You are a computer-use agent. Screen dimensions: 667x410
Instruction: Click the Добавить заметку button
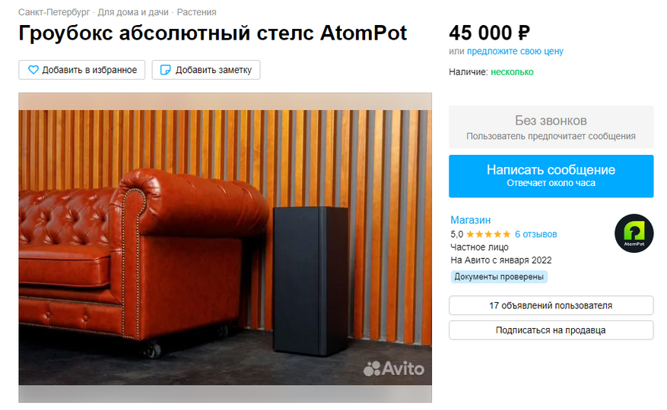206,70
